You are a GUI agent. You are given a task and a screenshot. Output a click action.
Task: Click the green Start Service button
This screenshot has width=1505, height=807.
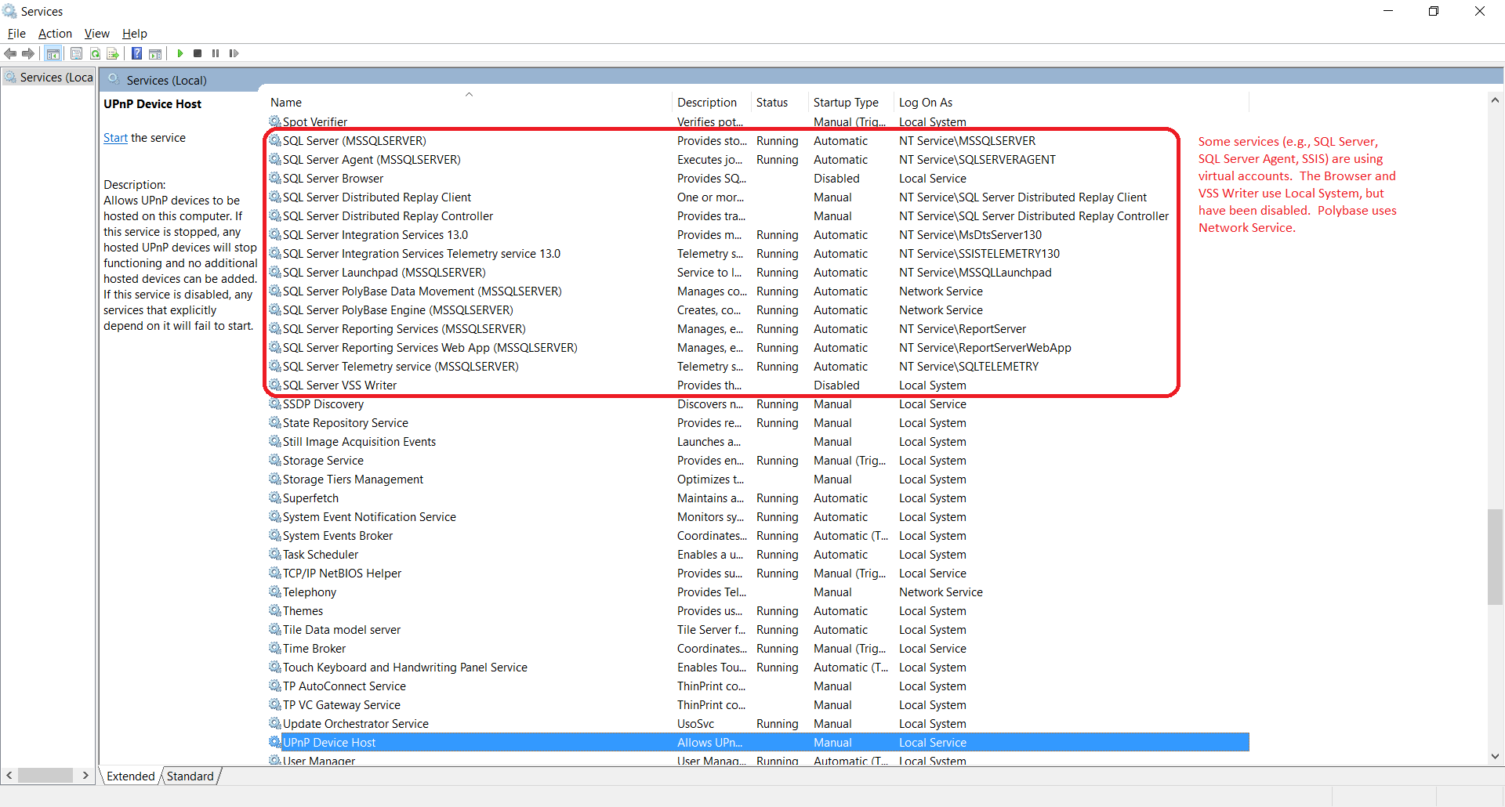pyautogui.click(x=180, y=53)
